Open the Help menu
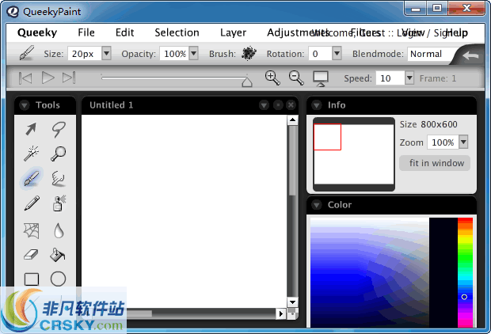The width and height of the screenshot is (491, 334). tap(457, 32)
